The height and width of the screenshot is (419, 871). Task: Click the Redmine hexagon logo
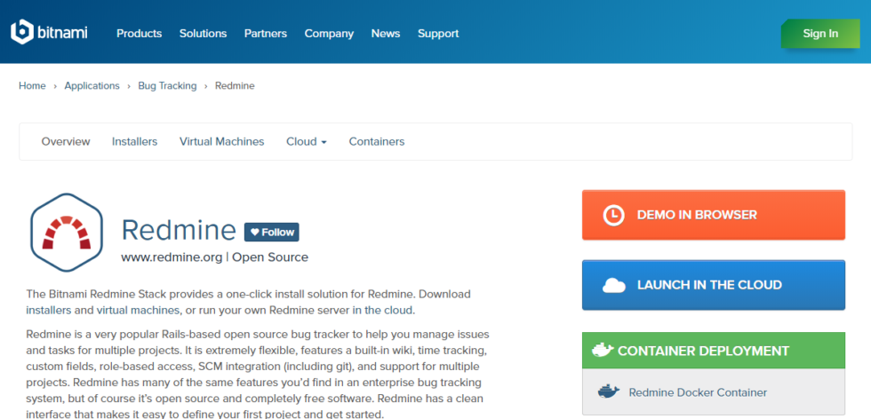67,232
